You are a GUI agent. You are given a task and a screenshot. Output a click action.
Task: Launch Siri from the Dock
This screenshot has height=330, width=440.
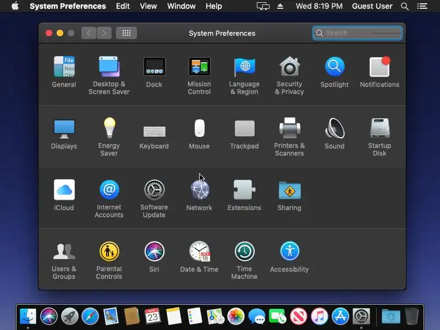click(49, 316)
